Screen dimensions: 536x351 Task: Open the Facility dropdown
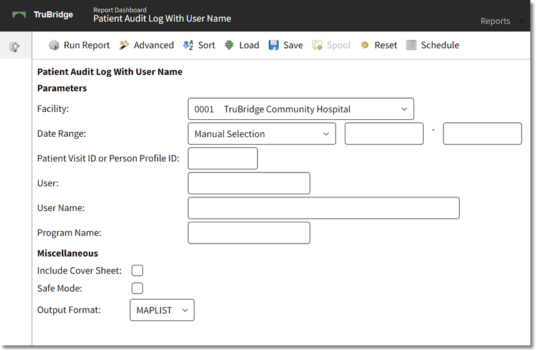pyautogui.click(x=301, y=109)
